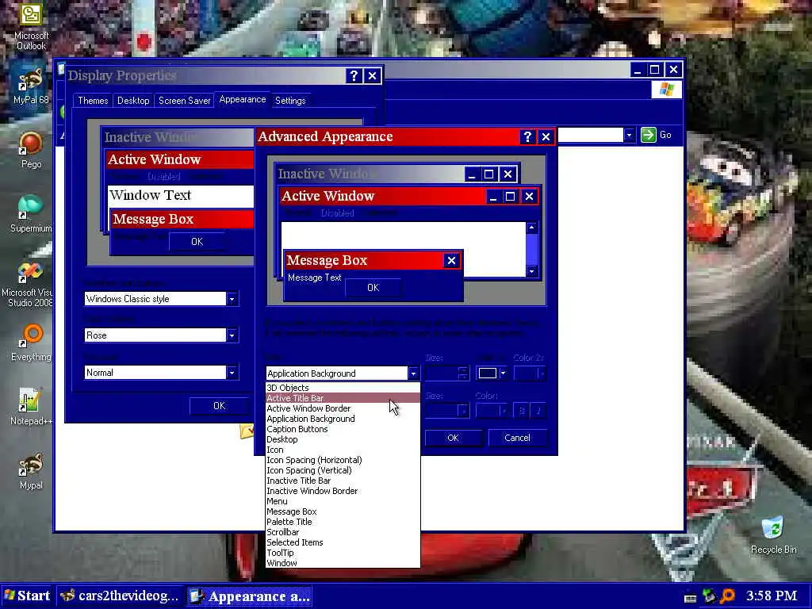
Task: Open Windows Classic style dropdown
Action: click(x=232, y=299)
